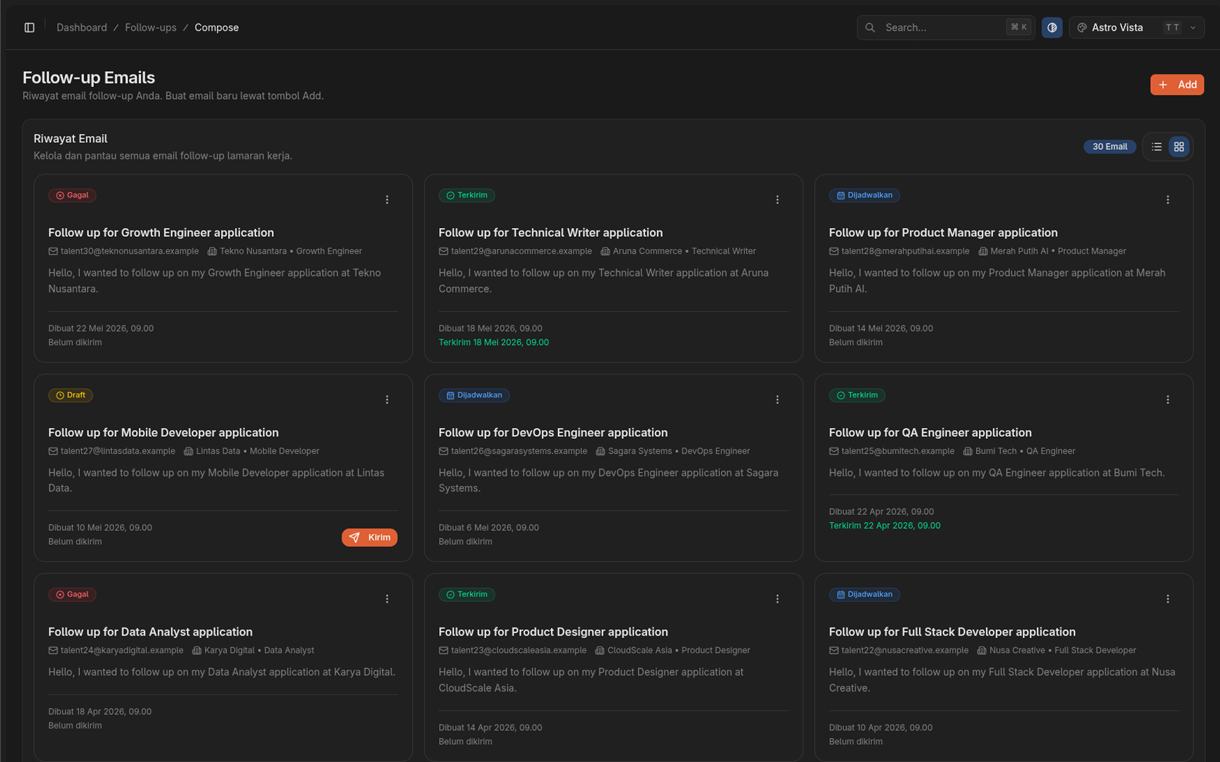Open 'Follow up for Product Manager application' title
This screenshot has height=762, width=1220.
tap(943, 232)
